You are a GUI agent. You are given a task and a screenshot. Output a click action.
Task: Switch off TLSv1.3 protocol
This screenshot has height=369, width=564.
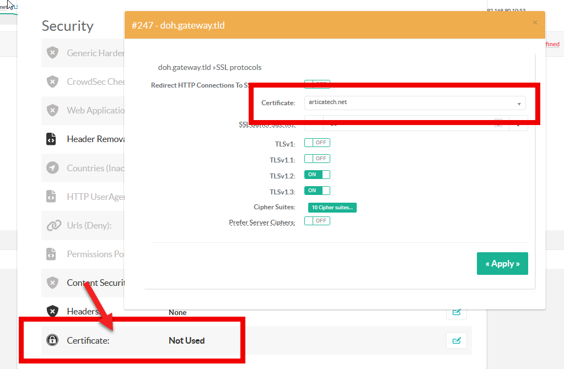coord(317,191)
